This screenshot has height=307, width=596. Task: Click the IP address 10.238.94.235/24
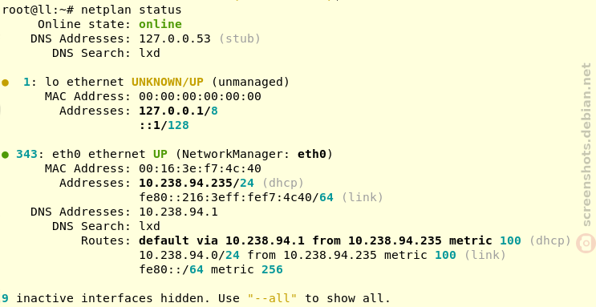[197, 183]
